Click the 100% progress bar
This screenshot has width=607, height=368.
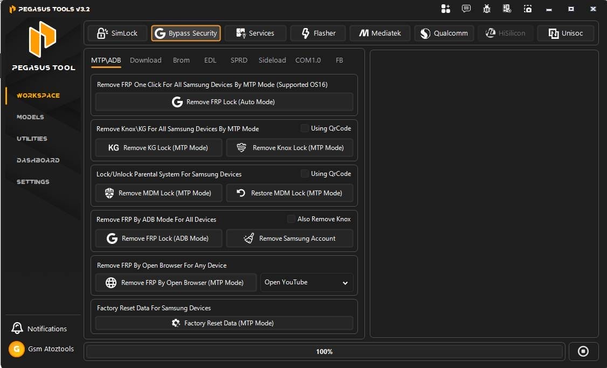[x=324, y=351]
